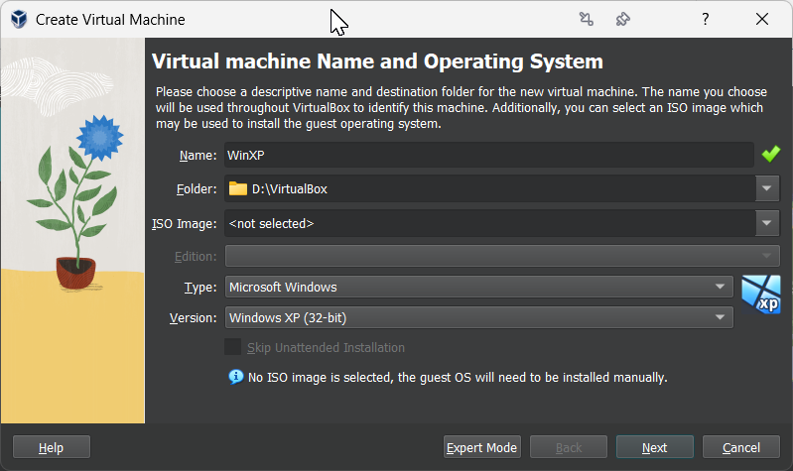Click the 'Type:' label
Image resolution: width=793 pixels, height=471 pixels.
200,287
